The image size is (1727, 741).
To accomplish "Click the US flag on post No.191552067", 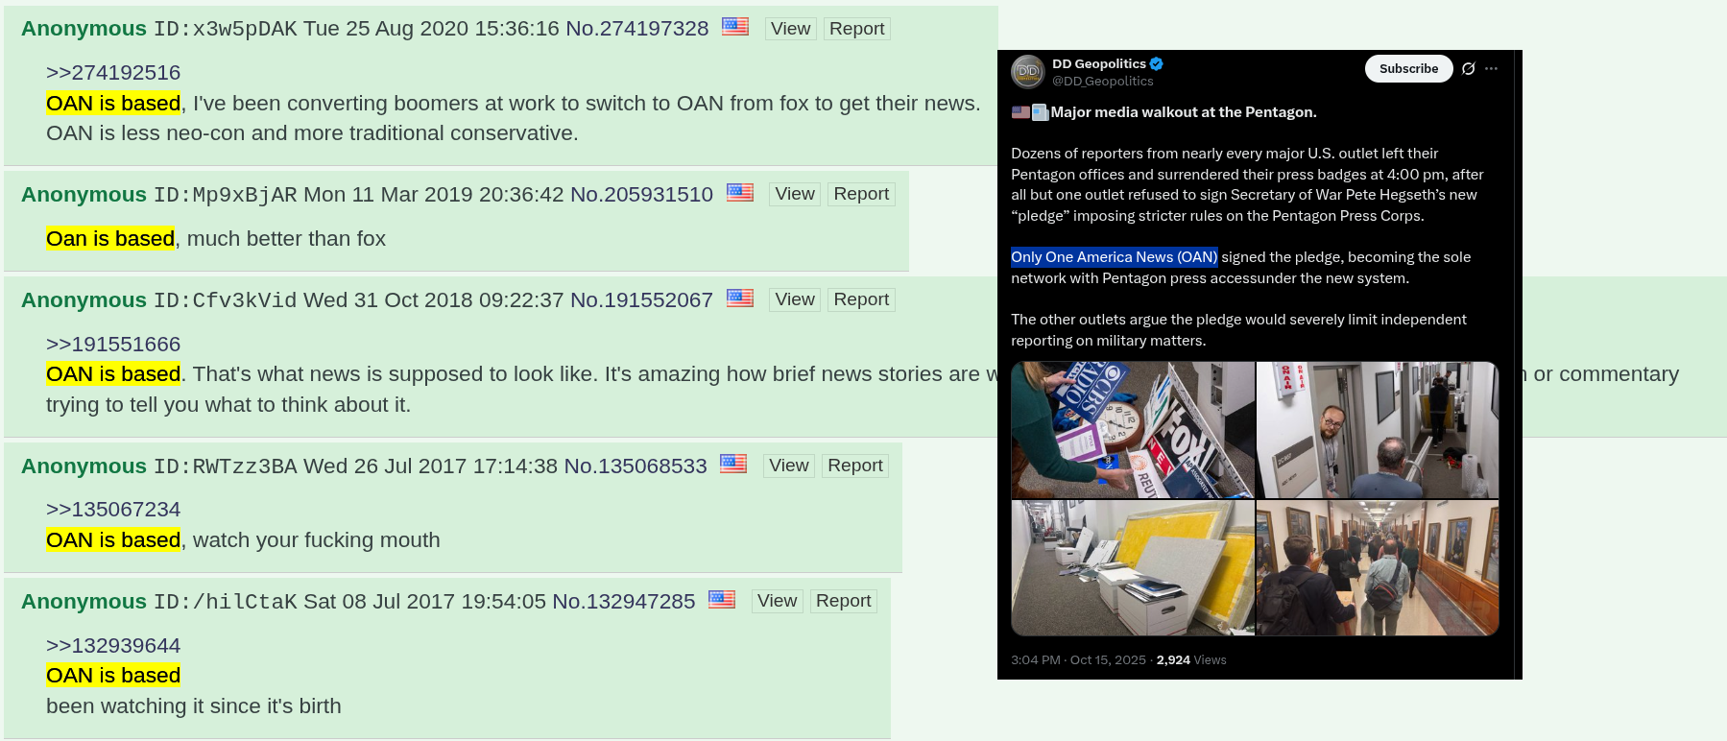I will (740, 298).
